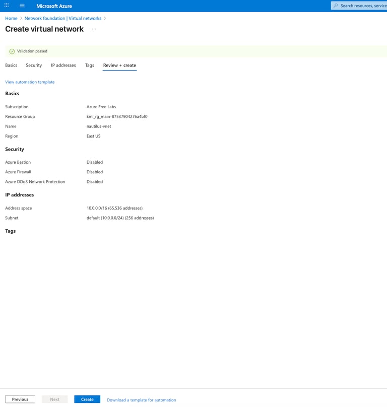Screen dimensions: 387x407
Task: Click the 'Address space' label
Action: pos(19,208)
